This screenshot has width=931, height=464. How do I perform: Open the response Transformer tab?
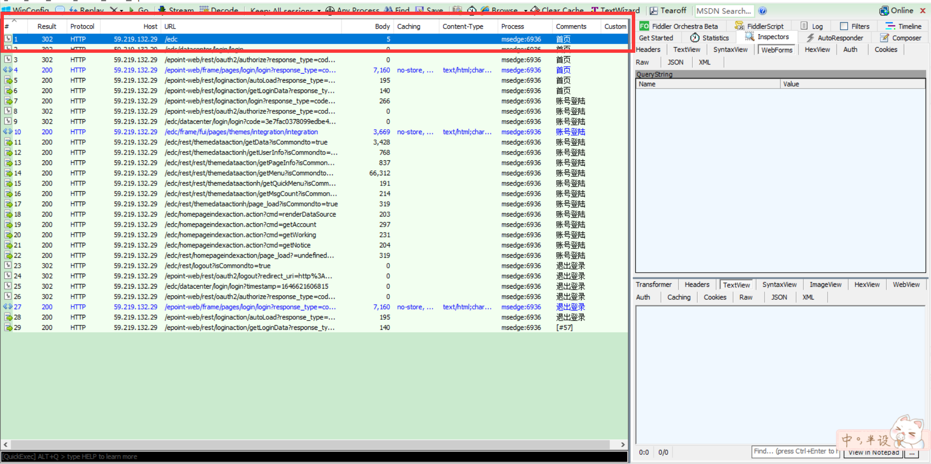point(654,284)
